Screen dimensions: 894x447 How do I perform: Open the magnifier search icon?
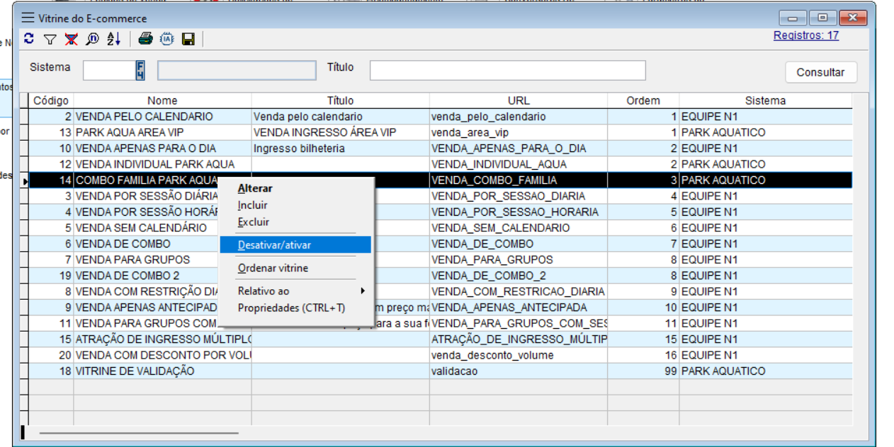coord(92,39)
